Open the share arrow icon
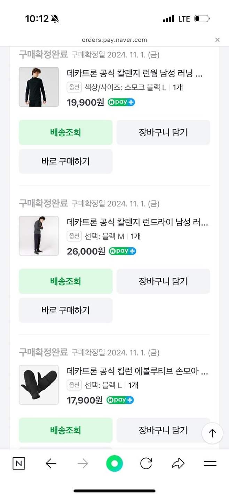Screen dimensions: 229x497 (178, 463)
